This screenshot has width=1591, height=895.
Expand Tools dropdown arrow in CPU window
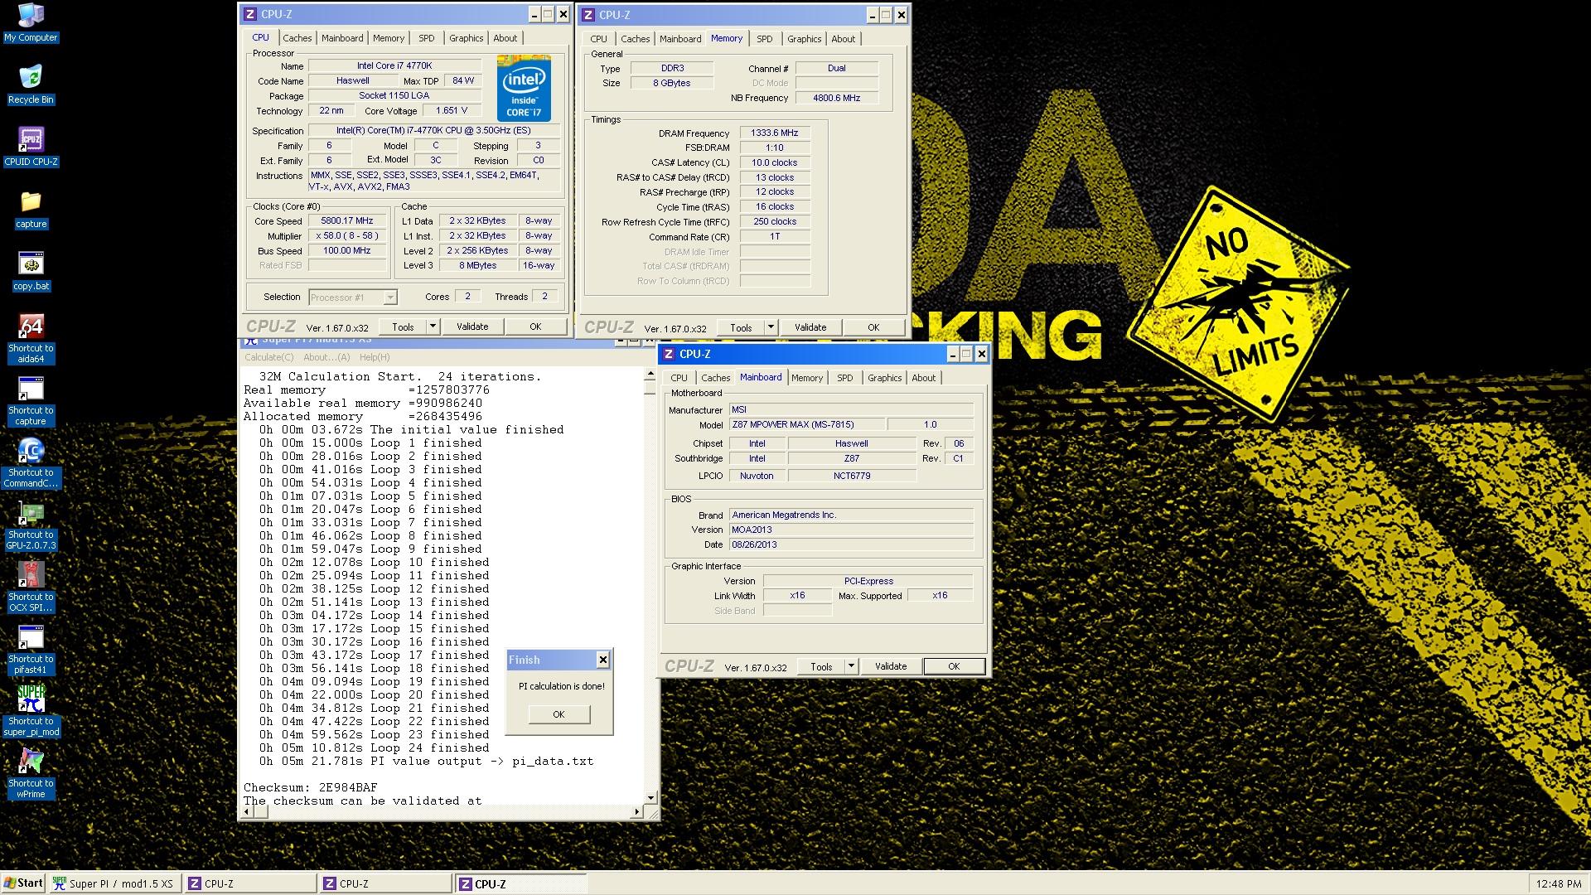coord(432,327)
